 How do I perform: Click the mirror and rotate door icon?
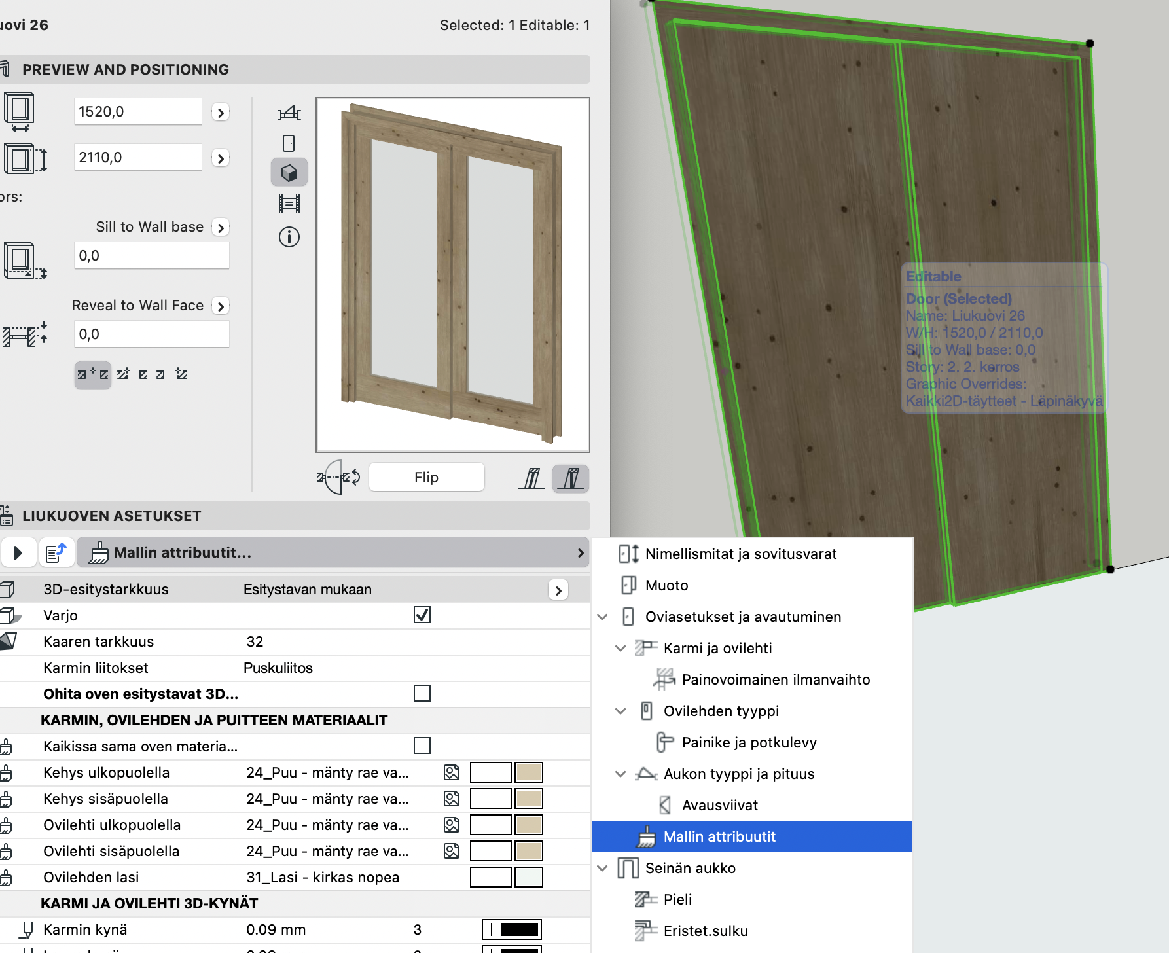point(338,477)
